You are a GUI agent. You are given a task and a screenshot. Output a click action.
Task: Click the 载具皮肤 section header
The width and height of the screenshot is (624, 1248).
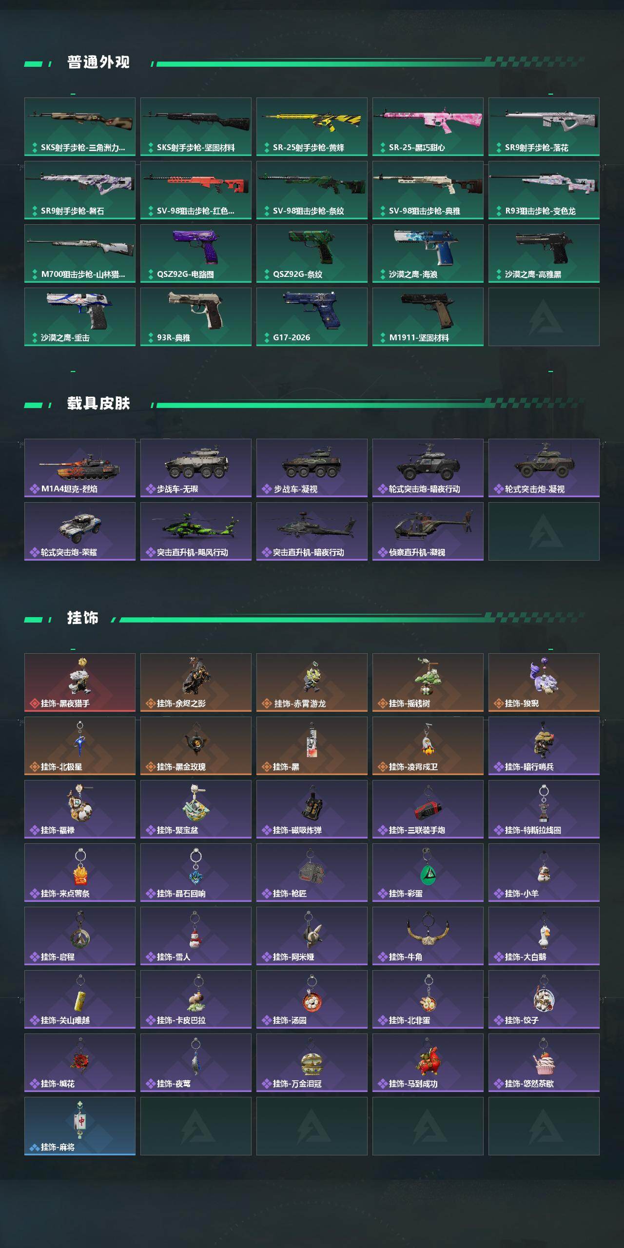click(x=98, y=404)
